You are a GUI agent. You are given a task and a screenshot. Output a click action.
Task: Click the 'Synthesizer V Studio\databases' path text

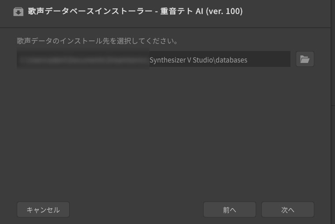198,60
